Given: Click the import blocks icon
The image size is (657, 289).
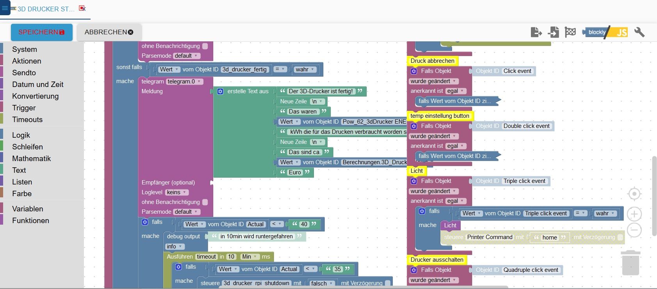Looking at the screenshot, I should tap(553, 32).
